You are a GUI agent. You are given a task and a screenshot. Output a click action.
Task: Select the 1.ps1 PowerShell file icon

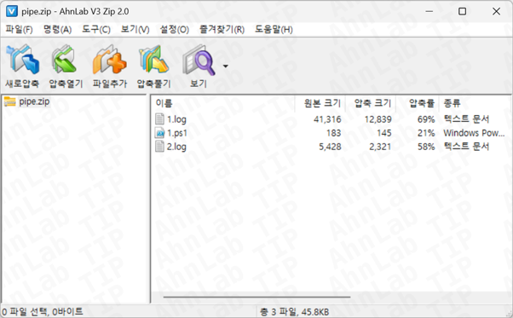pos(159,133)
